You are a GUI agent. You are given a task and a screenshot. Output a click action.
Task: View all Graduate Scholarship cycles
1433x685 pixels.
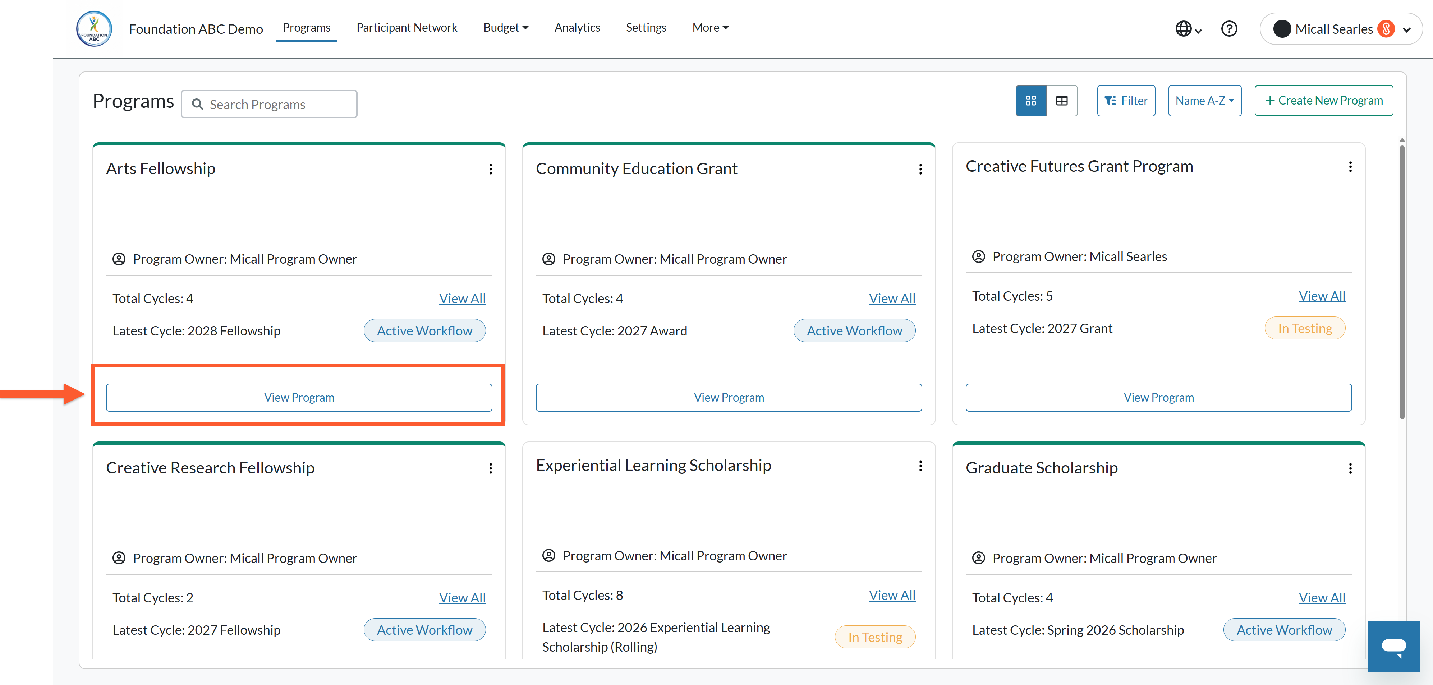click(1322, 598)
